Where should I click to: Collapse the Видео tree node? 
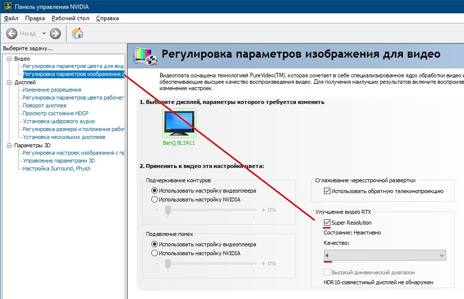coord(9,59)
